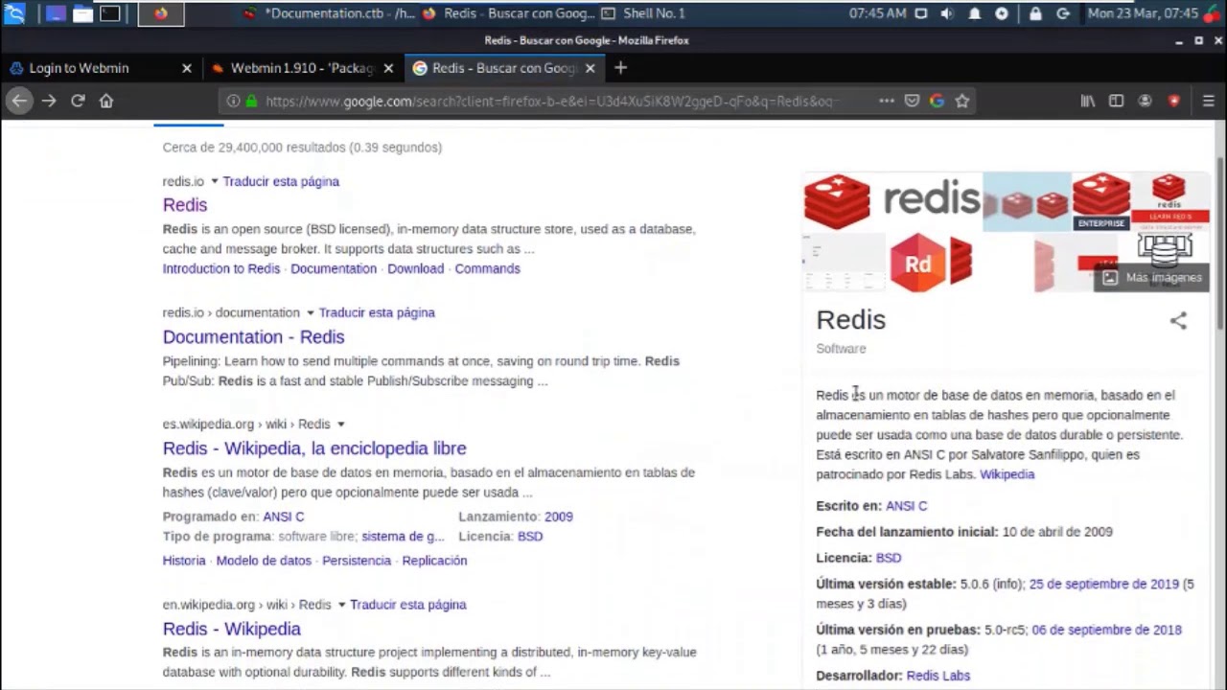The image size is (1227, 690).
Task: Open the Kali applications menu
Action: click(14, 13)
